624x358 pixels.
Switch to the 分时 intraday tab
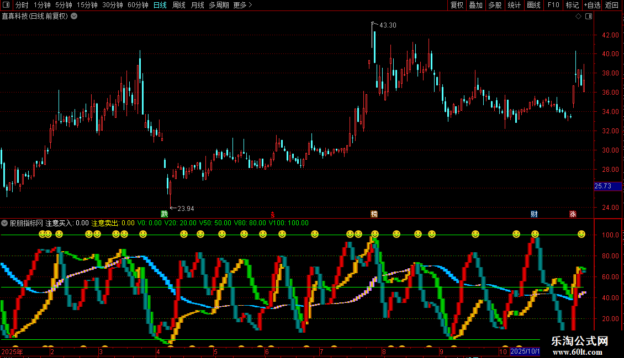pyautogui.click(x=22, y=5)
